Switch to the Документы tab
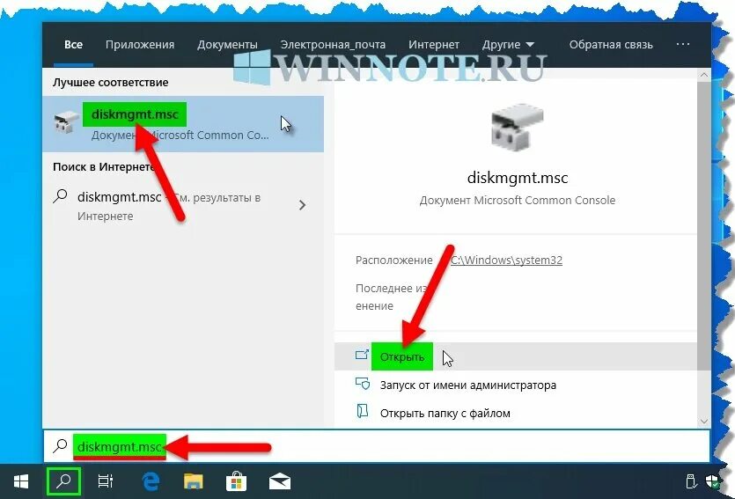 click(x=227, y=45)
